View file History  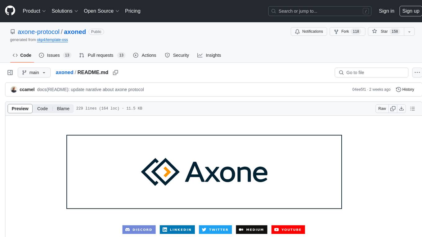(405, 89)
